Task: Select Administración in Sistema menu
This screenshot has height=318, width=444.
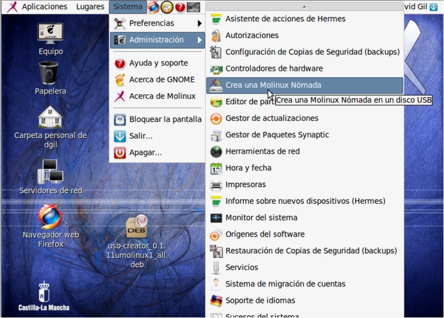Action: 157,40
